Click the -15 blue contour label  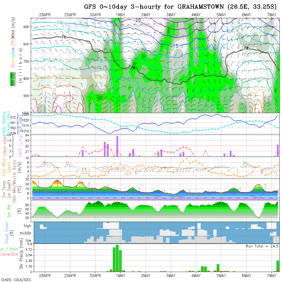click(x=174, y=46)
